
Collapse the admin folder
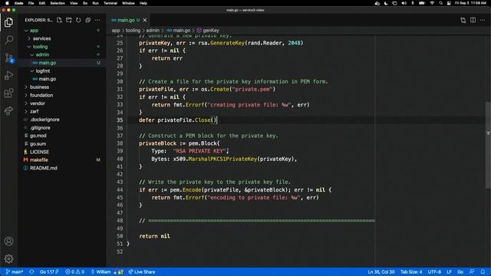coord(42,54)
